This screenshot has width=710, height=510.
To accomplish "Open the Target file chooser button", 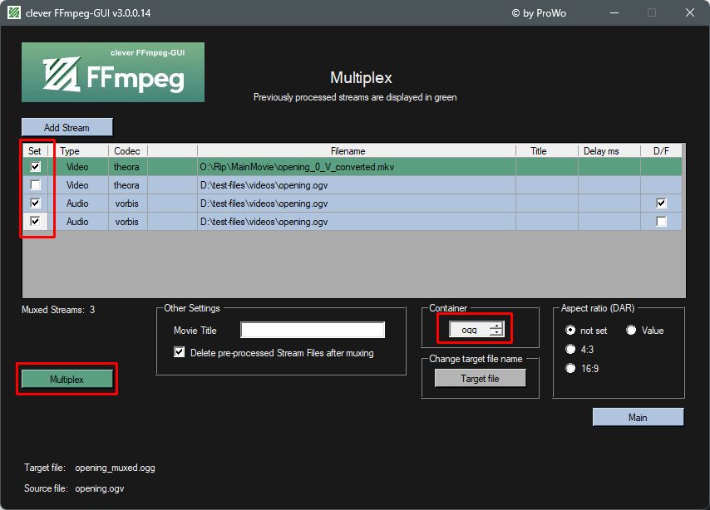I will [x=480, y=378].
